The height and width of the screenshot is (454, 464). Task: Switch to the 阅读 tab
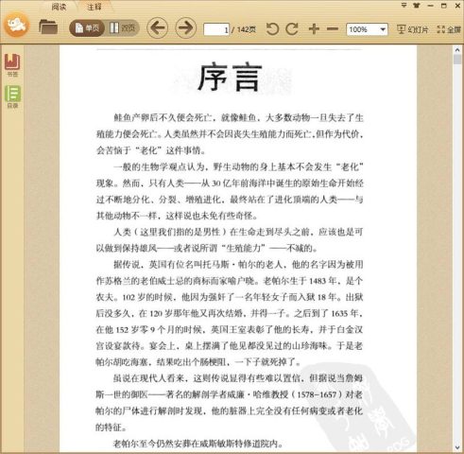point(60,7)
